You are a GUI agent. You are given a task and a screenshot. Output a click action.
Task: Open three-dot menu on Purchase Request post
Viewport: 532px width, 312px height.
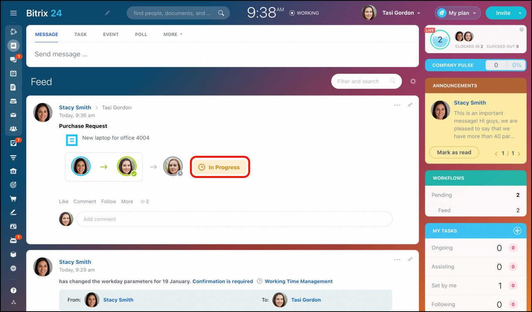point(397,105)
